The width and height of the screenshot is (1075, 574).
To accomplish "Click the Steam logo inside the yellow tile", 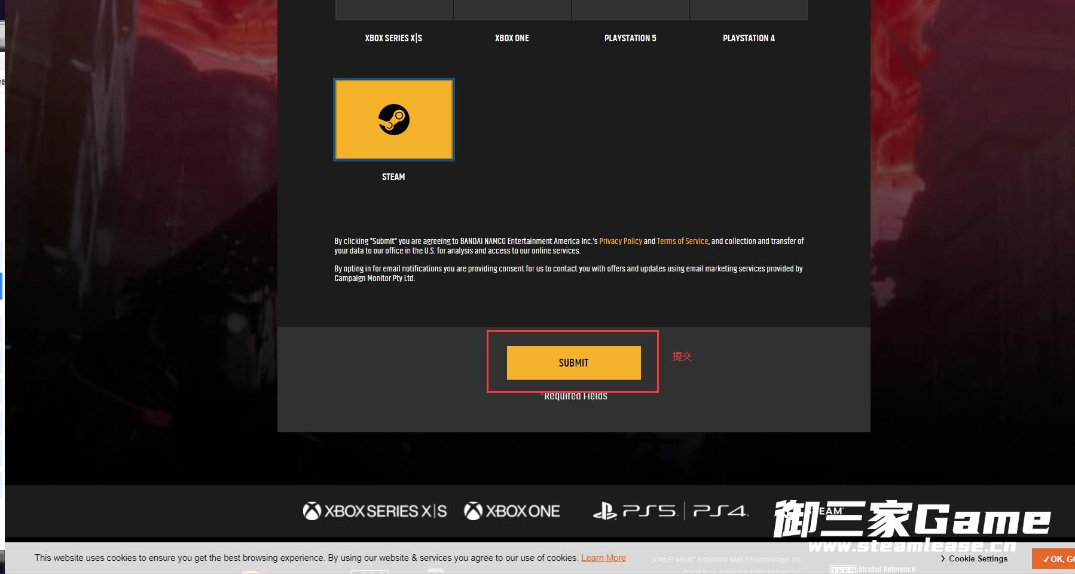I will pyautogui.click(x=394, y=120).
